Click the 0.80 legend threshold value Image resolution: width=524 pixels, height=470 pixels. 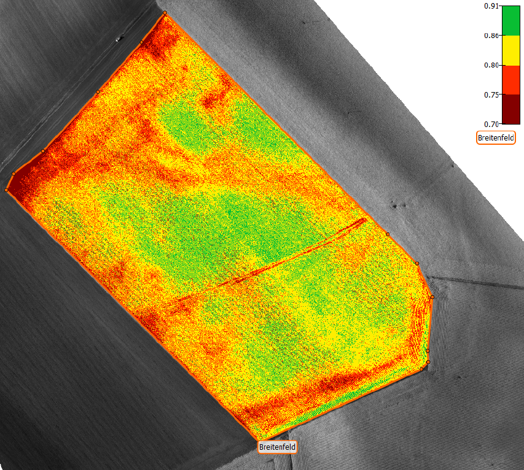tap(490, 65)
